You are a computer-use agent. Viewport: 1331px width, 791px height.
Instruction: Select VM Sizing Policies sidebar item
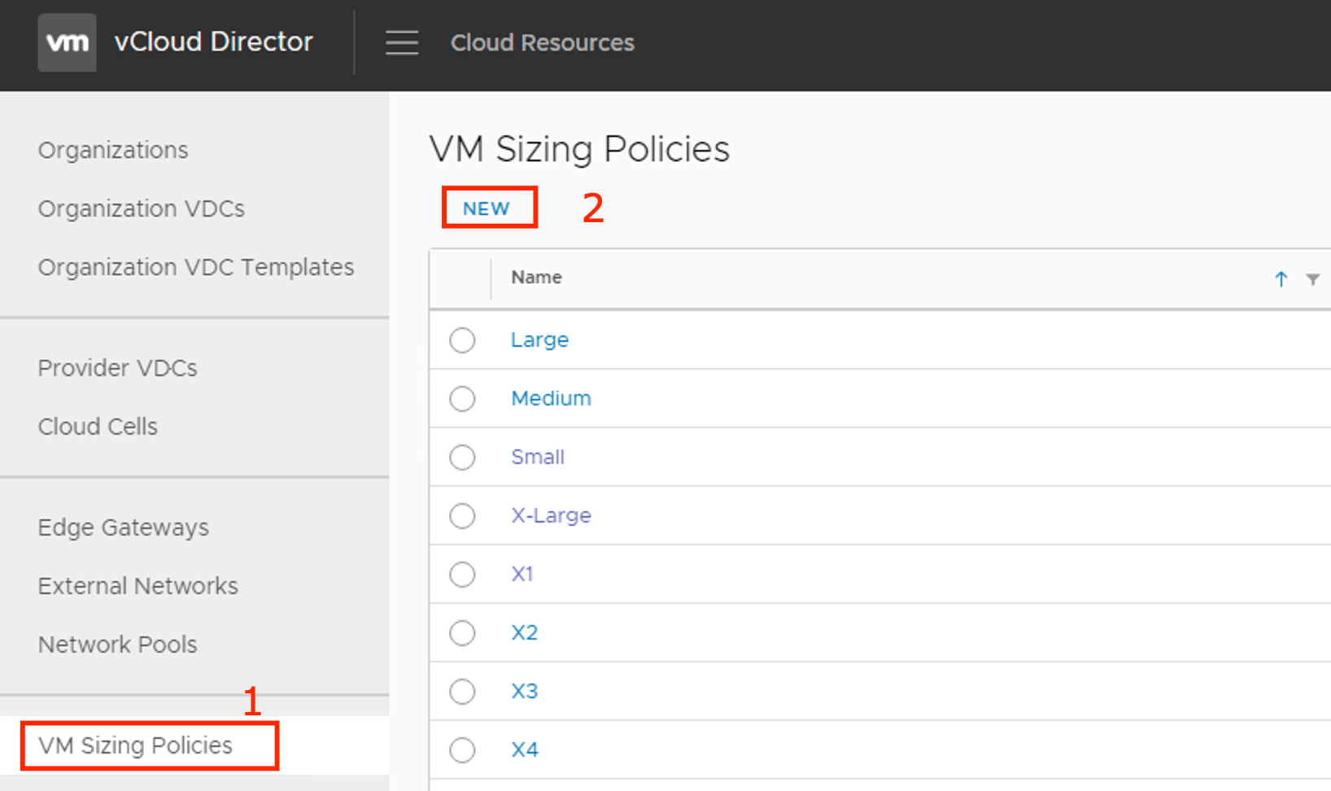(x=135, y=745)
